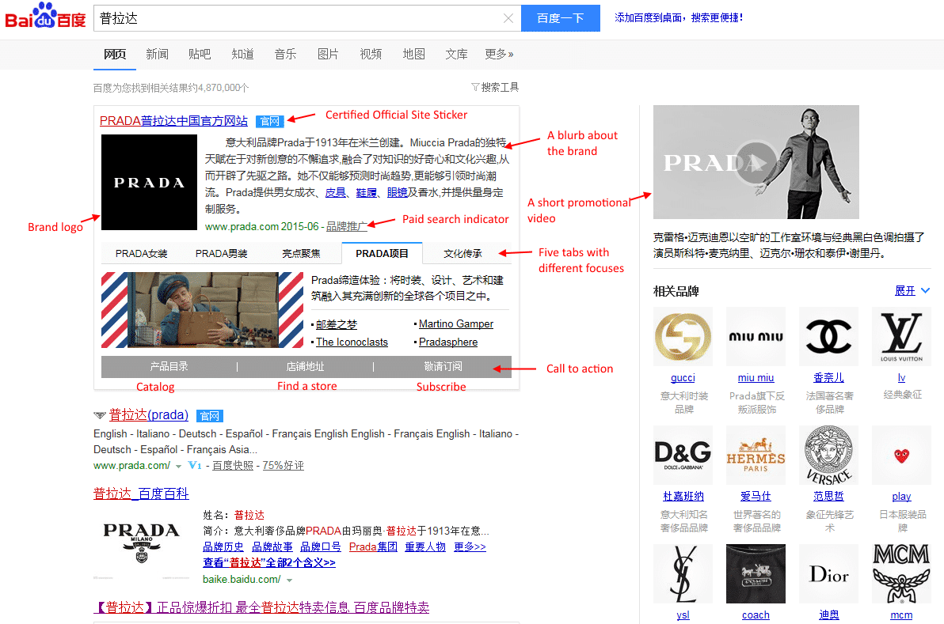The width and height of the screenshot is (944, 624).
Task: Open the 邮差之梦 link
Action: (337, 324)
